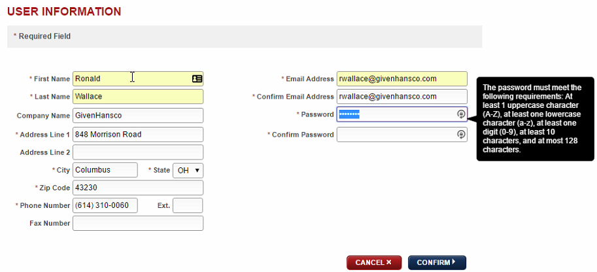Viewport: 597px width, 272px height.
Task: Click the First Name input field
Action: point(131,78)
